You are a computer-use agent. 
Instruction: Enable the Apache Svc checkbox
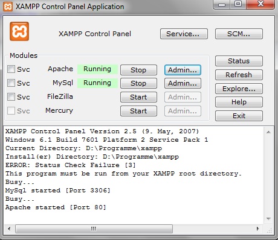11,69
